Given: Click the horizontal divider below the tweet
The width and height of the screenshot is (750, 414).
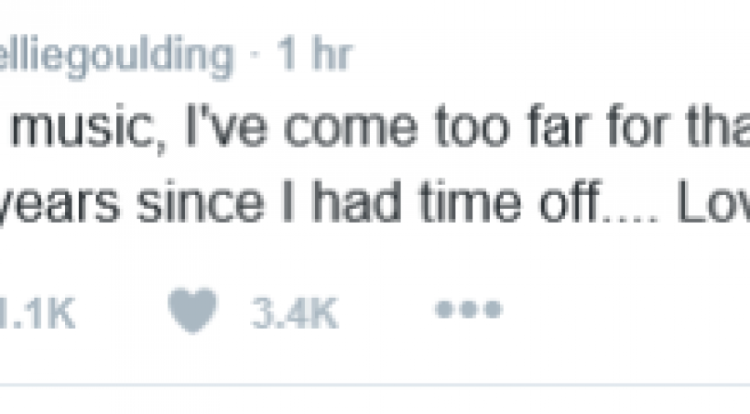Looking at the screenshot, I should point(375,385).
